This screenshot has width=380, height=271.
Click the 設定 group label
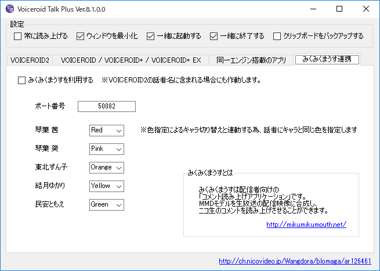(17, 24)
